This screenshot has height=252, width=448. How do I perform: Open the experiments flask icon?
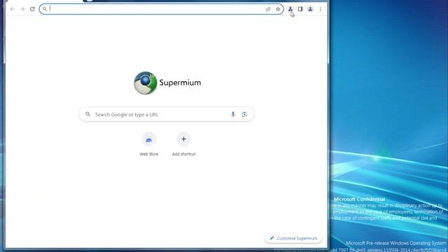pos(290,9)
